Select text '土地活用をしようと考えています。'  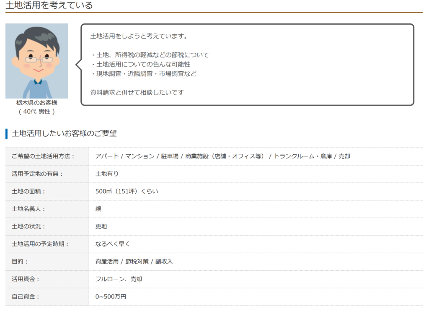pyautogui.click(x=140, y=36)
